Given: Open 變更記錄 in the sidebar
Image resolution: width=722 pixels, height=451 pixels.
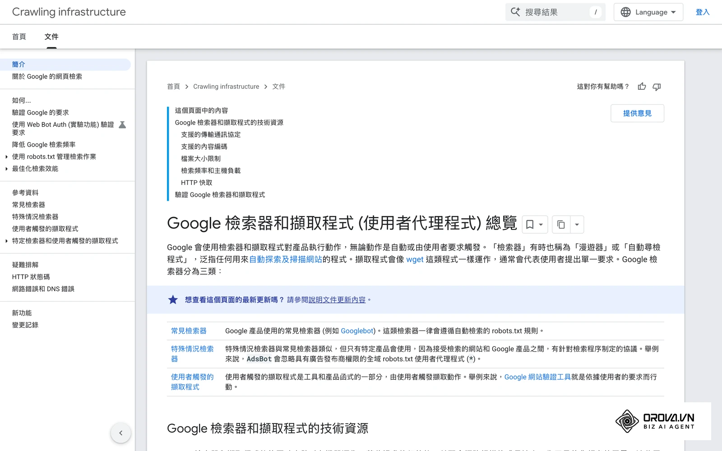Looking at the screenshot, I should [x=25, y=325].
